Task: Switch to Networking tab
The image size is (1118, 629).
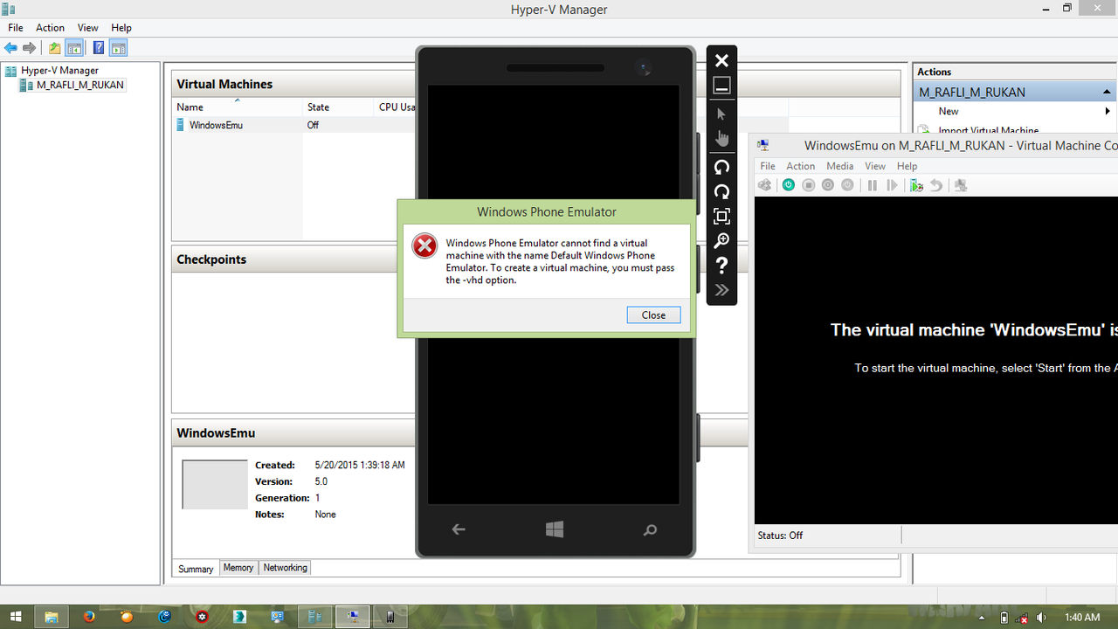Action: 286,568
